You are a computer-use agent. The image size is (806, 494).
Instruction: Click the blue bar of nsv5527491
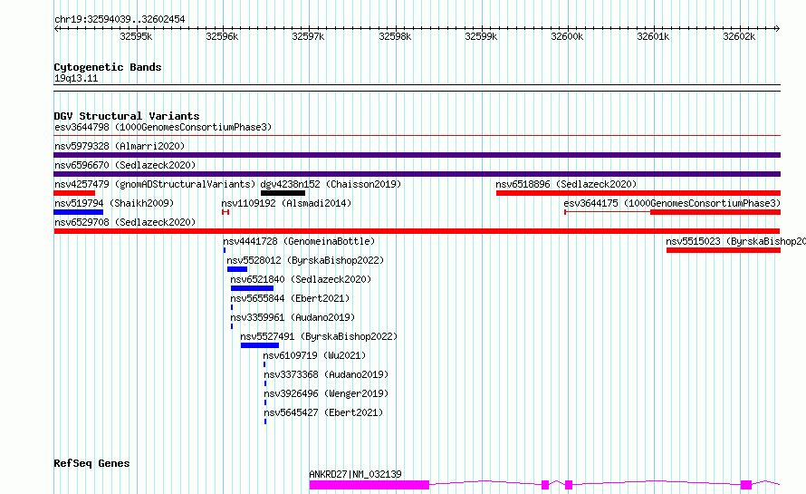(260, 345)
